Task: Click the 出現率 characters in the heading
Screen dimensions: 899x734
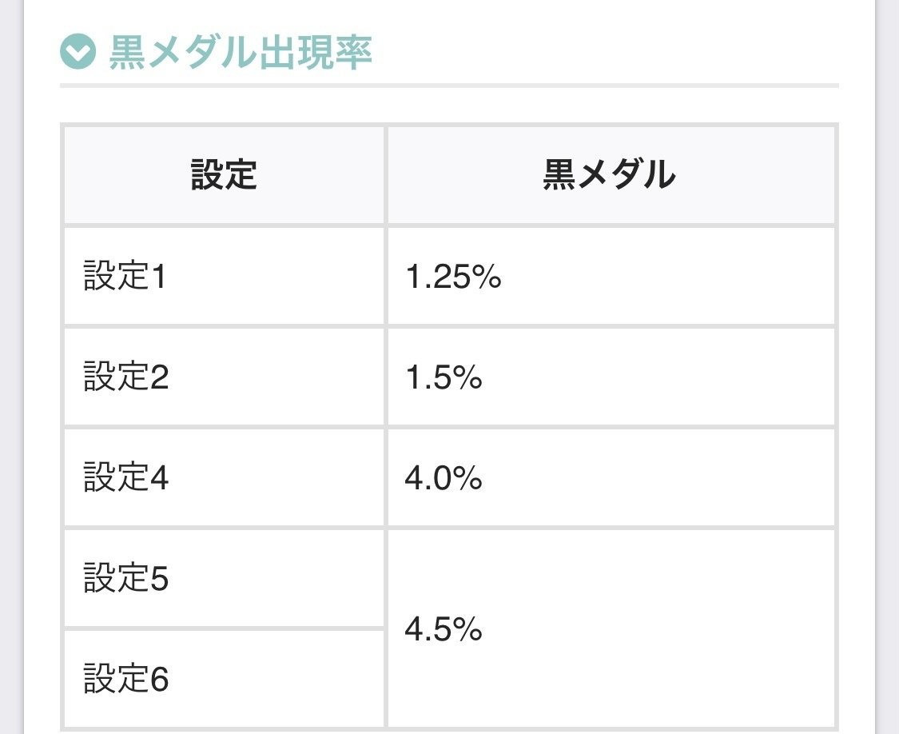Action: click(x=316, y=52)
